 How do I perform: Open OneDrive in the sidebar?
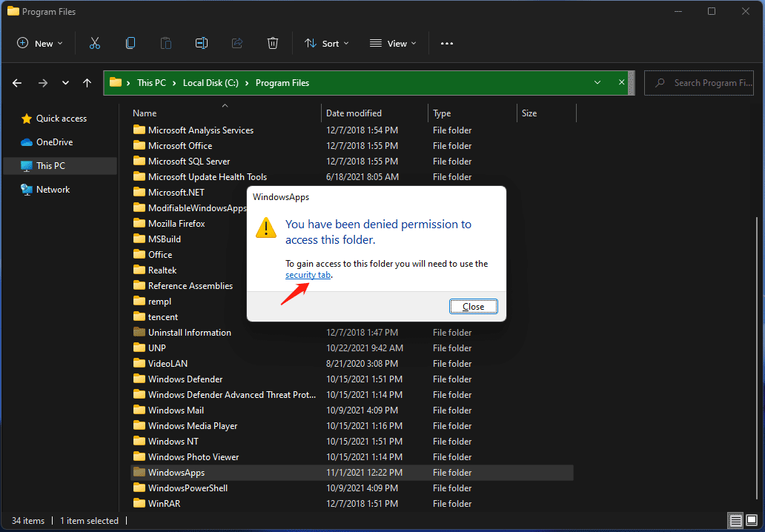click(x=54, y=142)
